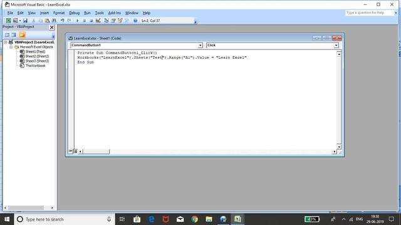401x225 pixels.
Task: Open the help question box dropdown arrow
Action: 395,12
